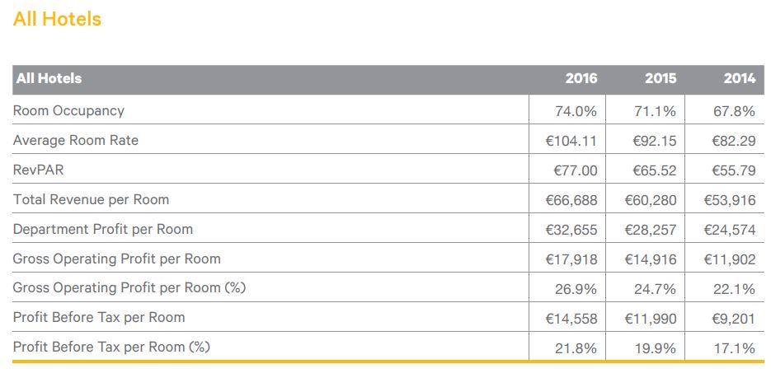Select the 2015 column header
771x373 pixels.
[660, 79]
